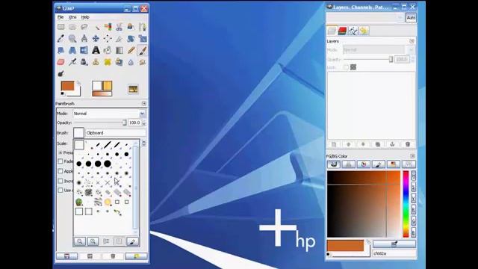Switch to the Undo History tab
This screenshot has height=269, width=478.
coord(364,31)
